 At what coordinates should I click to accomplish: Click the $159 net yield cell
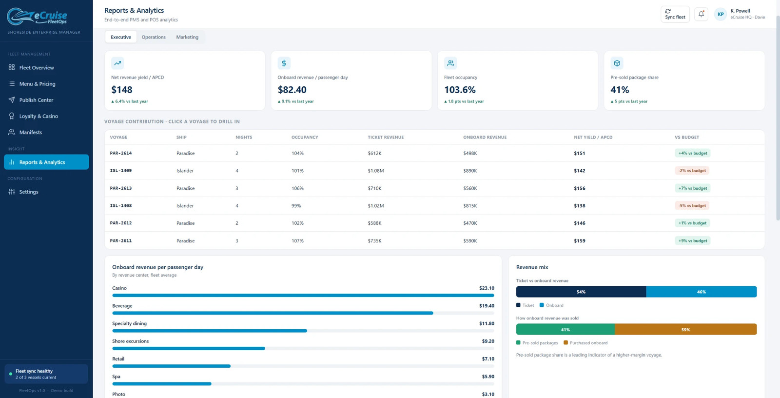click(580, 240)
